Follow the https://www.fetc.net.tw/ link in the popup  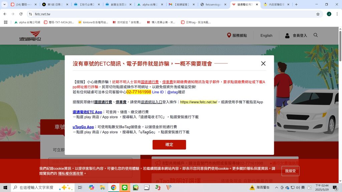pos(198,102)
